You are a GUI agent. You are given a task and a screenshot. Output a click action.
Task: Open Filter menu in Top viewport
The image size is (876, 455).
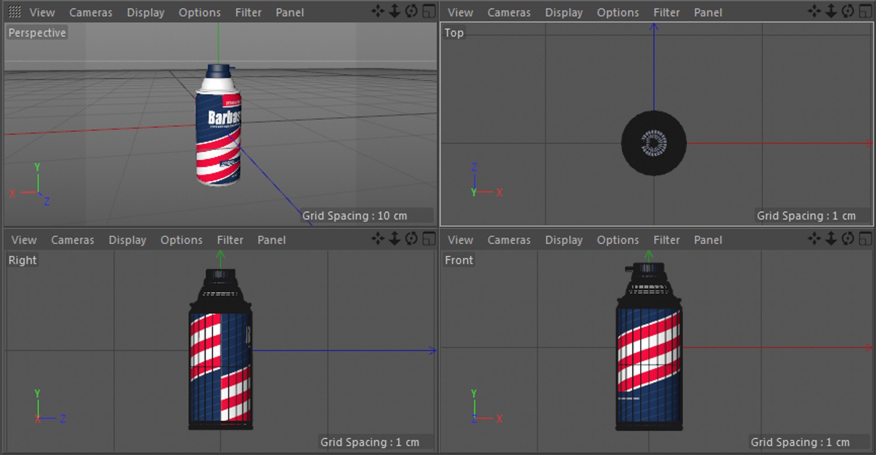click(667, 13)
